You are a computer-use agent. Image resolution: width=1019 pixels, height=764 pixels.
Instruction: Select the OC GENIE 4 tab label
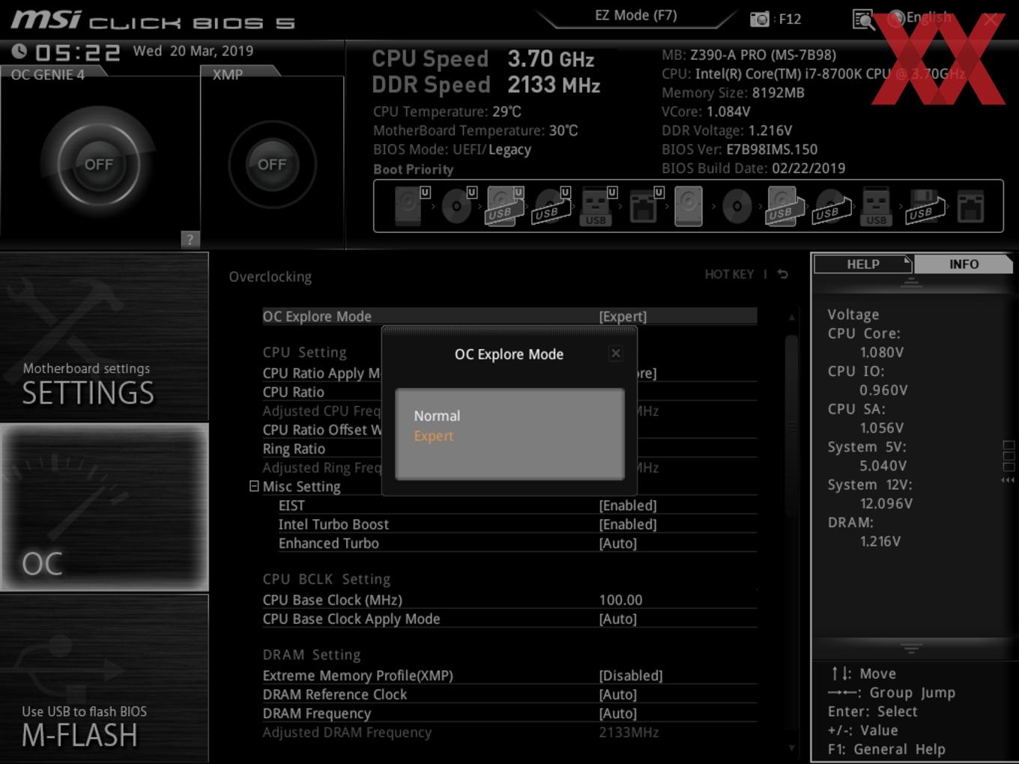tap(48, 75)
